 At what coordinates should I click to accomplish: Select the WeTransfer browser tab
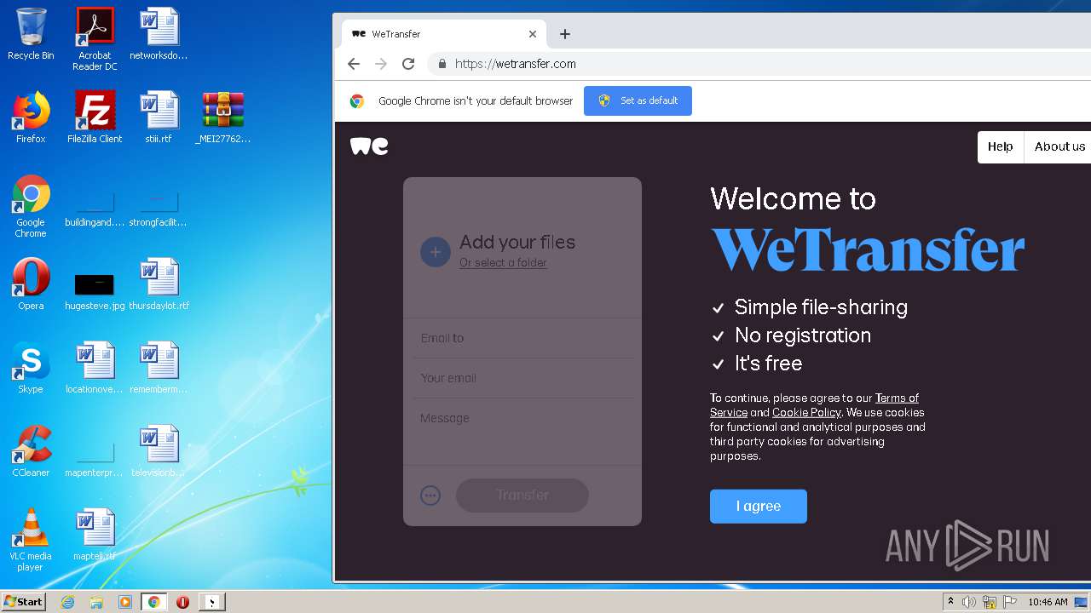(x=443, y=34)
